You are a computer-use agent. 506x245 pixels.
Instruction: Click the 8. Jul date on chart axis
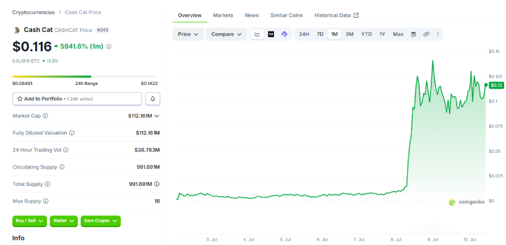coord(396,239)
